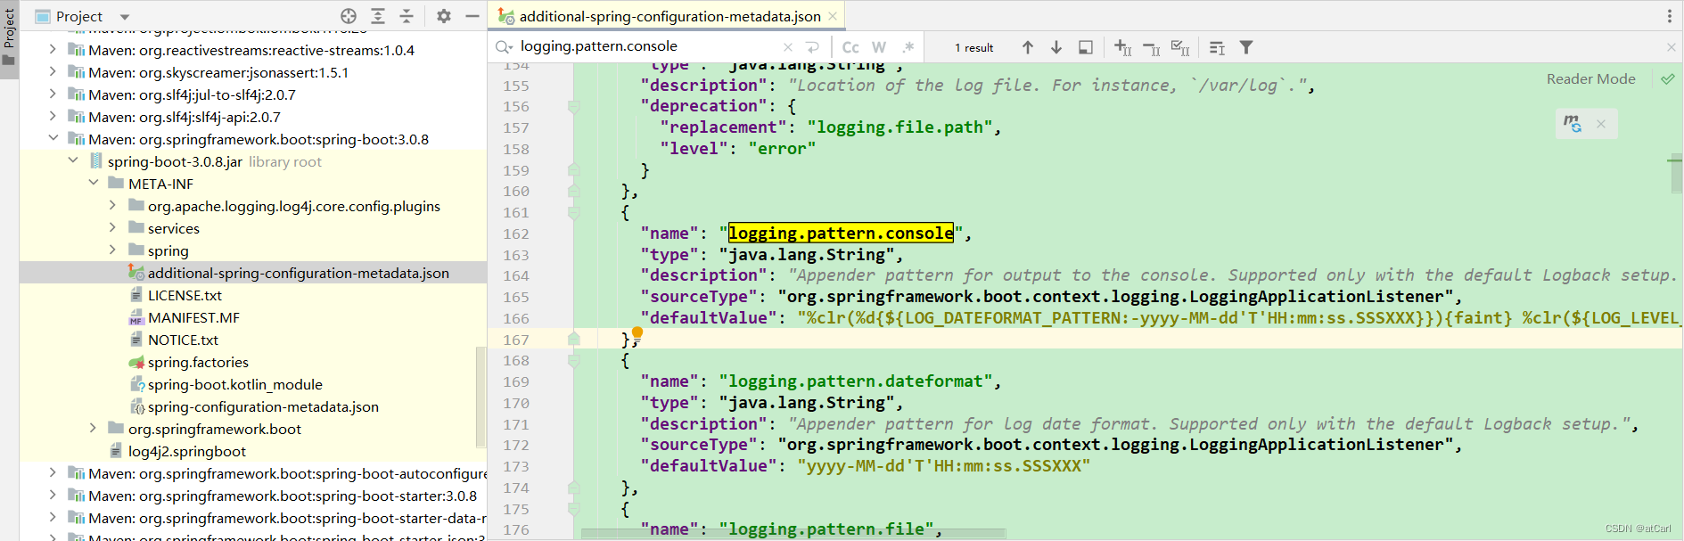Dismiss the Maven reload floating notification
The height and width of the screenshot is (541, 1684).
click(1601, 124)
